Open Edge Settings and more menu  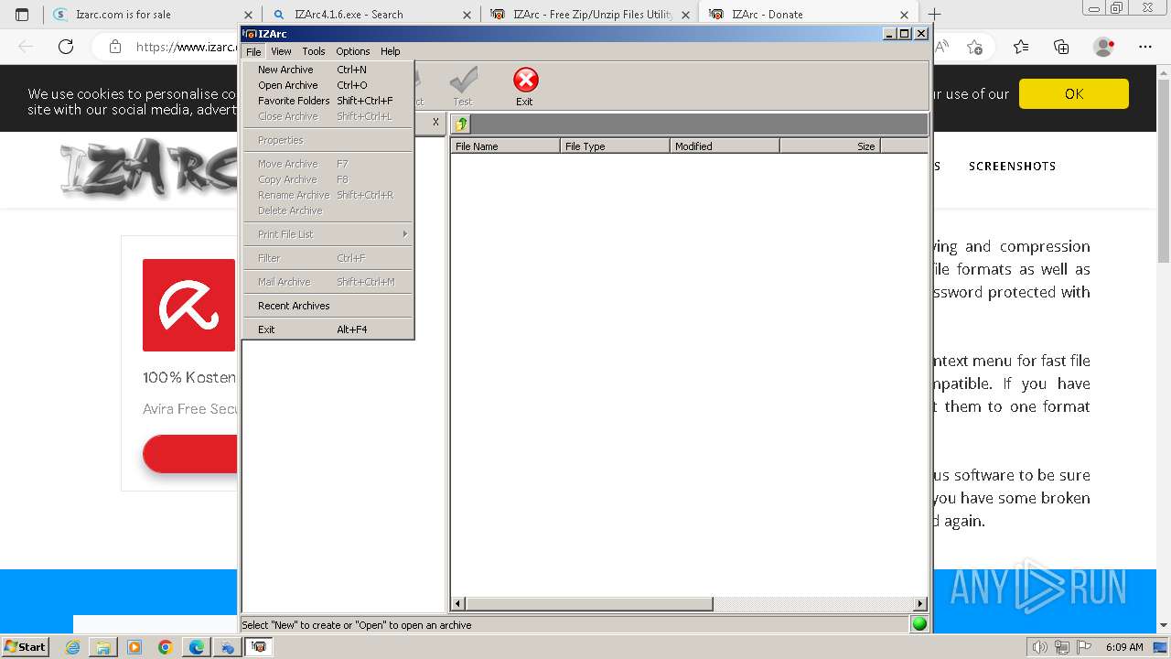[x=1144, y=47]
